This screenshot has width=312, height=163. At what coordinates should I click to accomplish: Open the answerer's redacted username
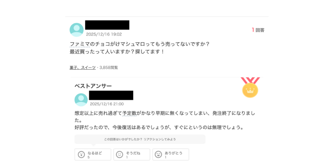tap(111, 95)
